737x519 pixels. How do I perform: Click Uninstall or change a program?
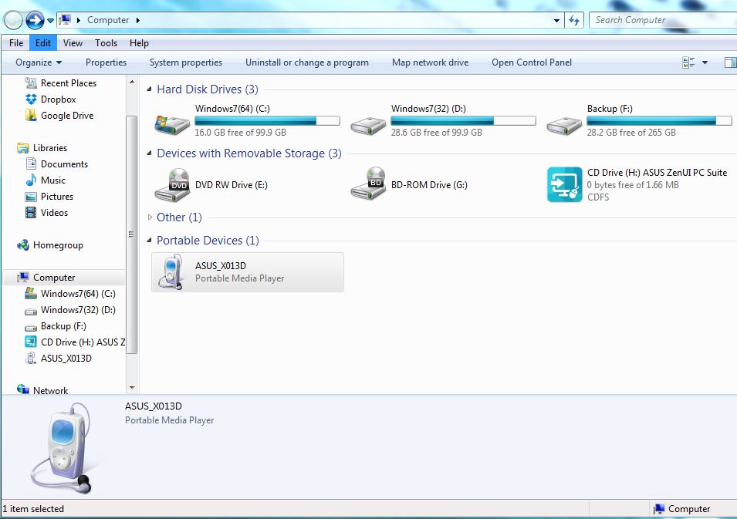pyautogui.click(x=307, y=62)
